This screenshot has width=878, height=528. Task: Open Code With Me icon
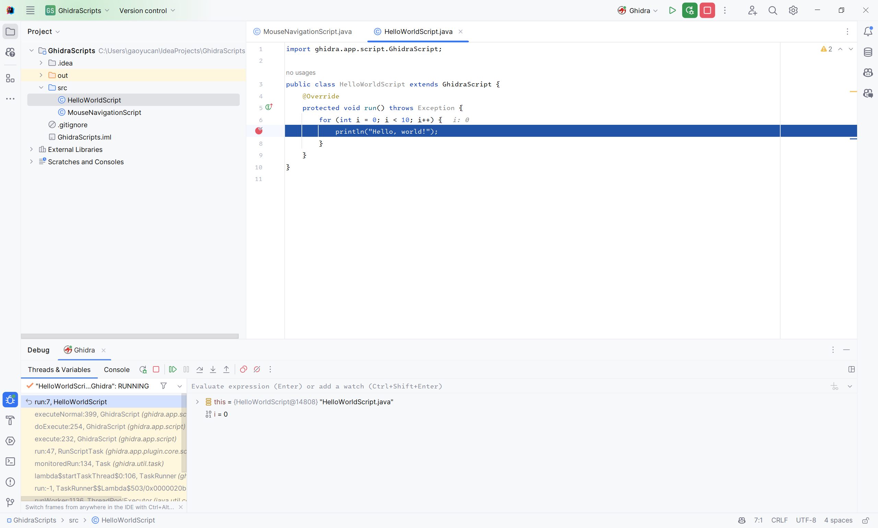752,10
